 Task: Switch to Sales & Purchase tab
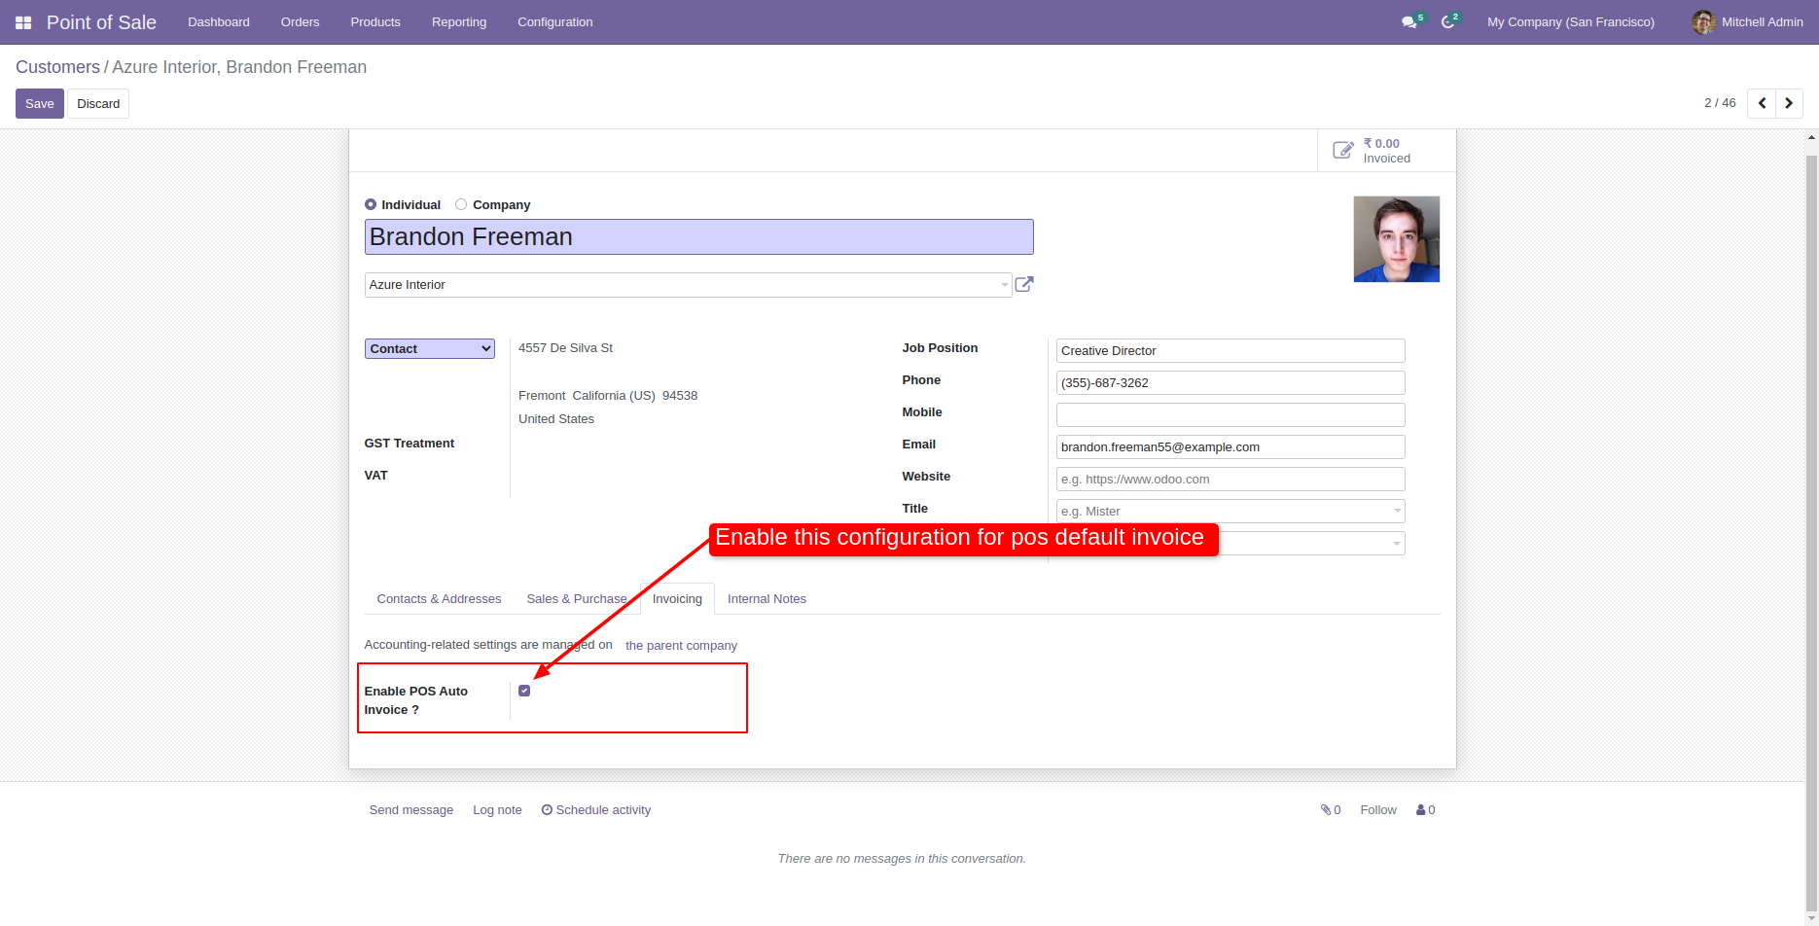click(x=577, y=599)
